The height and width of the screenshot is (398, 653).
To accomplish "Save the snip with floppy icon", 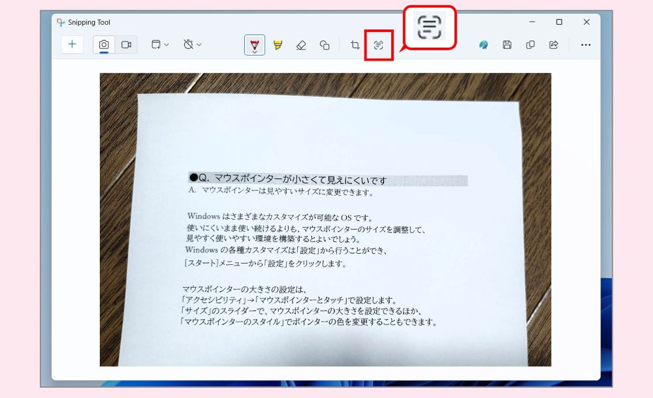I will tap(507, 45).
